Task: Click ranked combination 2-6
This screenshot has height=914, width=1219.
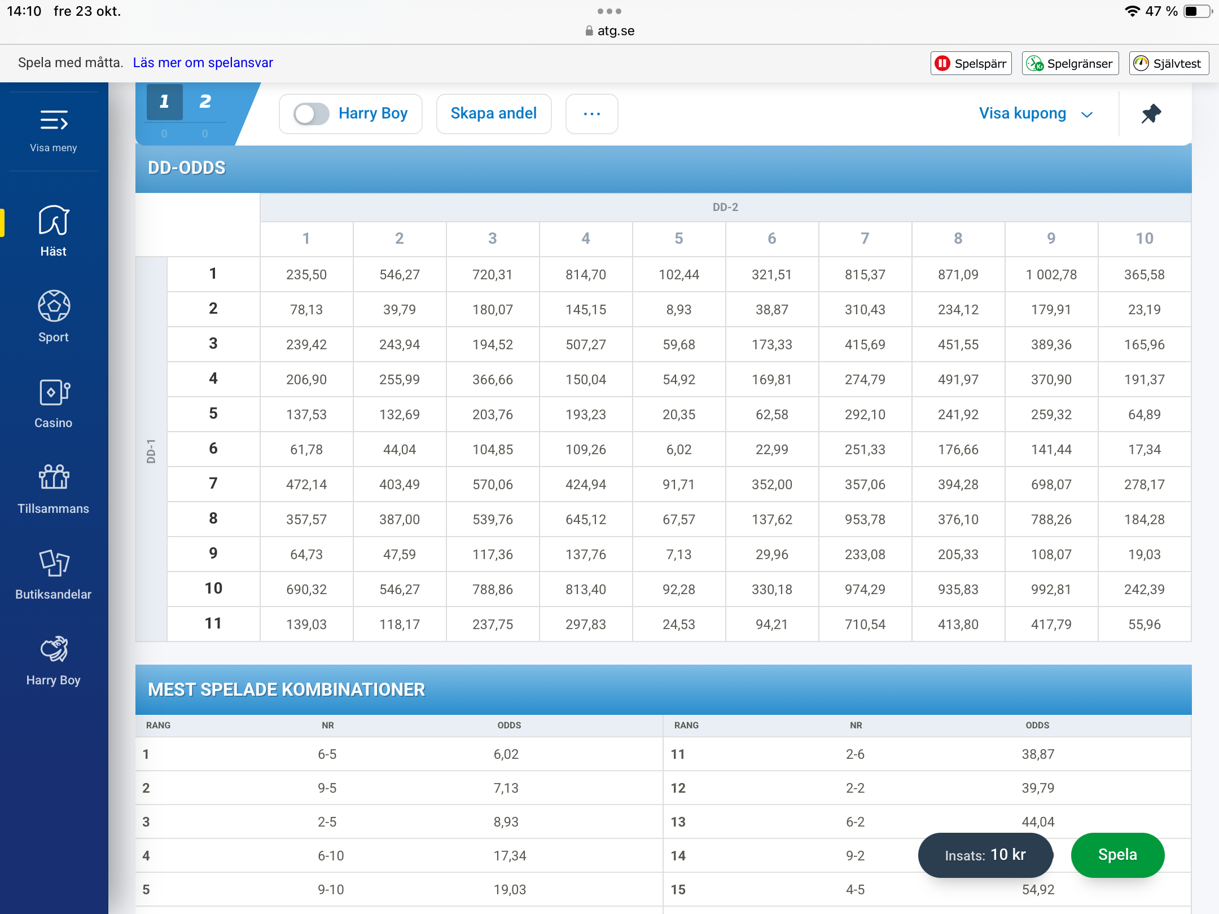Action: tap(856, 754)
